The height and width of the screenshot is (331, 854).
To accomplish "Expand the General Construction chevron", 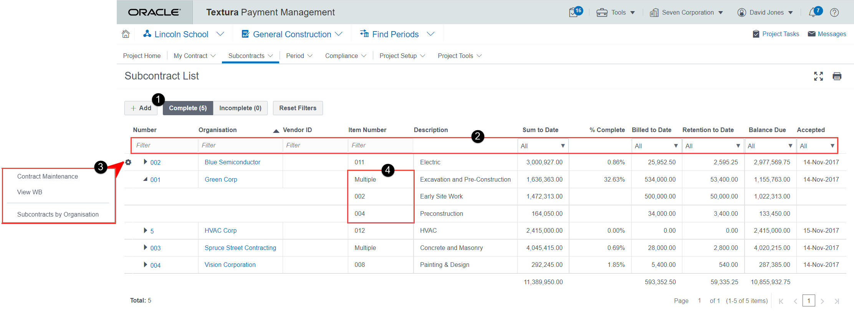I will click(338, 34).
